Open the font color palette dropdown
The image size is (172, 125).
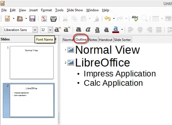[122, 30]
